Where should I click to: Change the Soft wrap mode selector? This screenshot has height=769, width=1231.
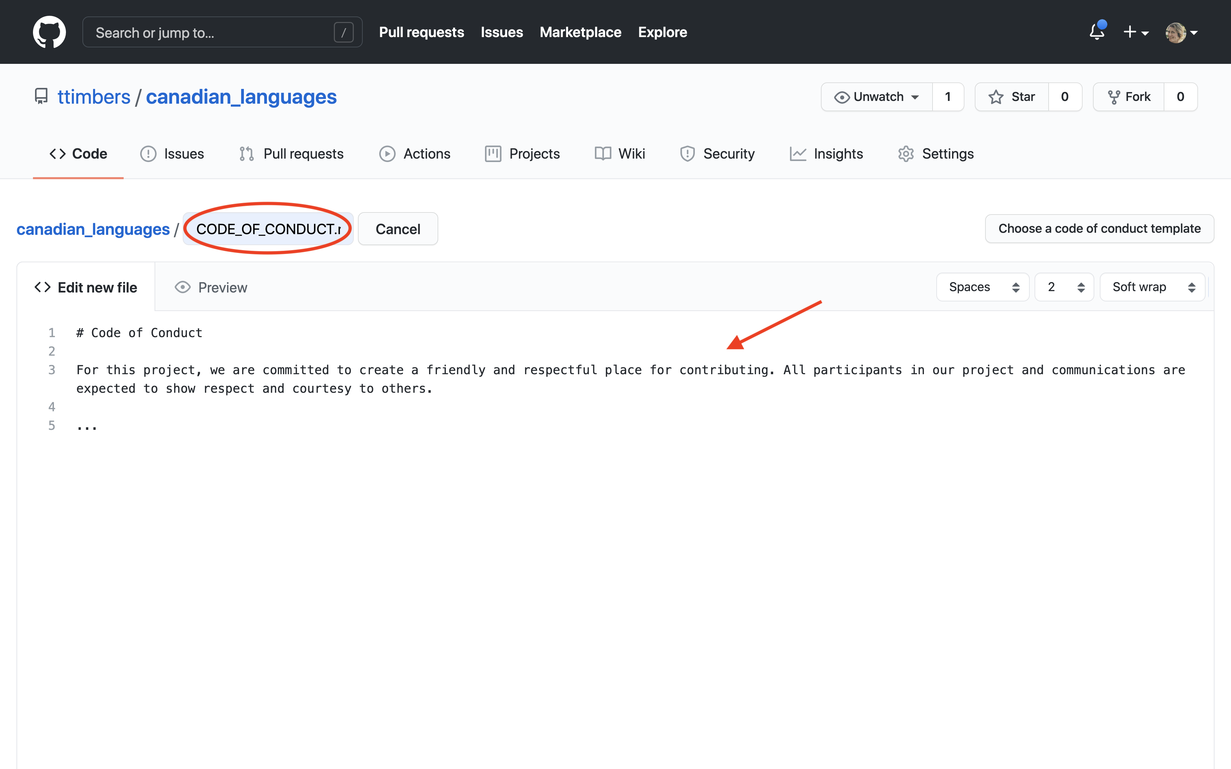pyautogui.click(x=1152, y=287)
